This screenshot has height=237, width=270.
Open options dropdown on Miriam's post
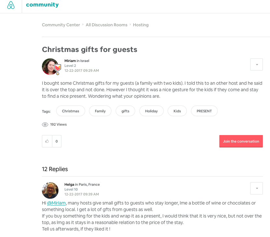point(256,65)
